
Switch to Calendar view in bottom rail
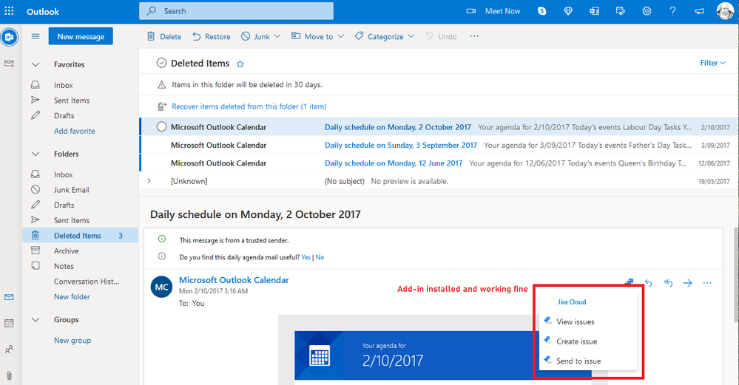click(x=9, y=323)
